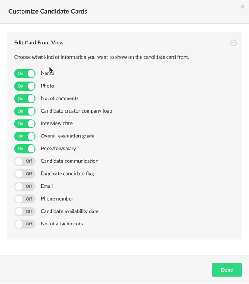The image size is (249, 284).
Task: Turn off the Name toggle
Action: pyautogui.click(x=25, y=73)
